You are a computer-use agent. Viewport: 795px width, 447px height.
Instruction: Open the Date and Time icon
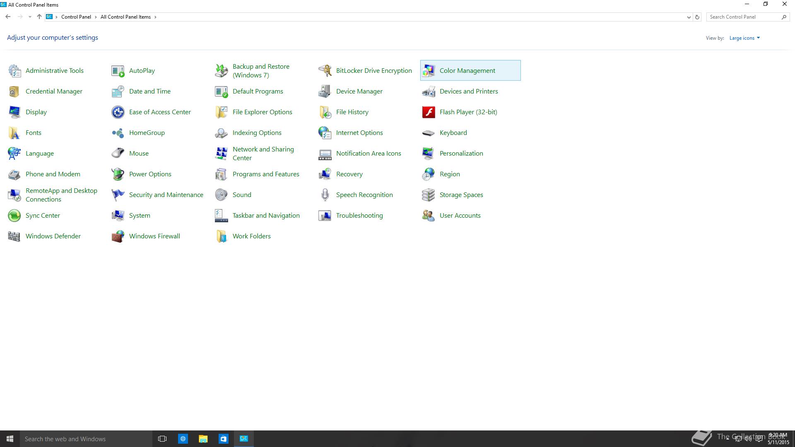(118, 91)
